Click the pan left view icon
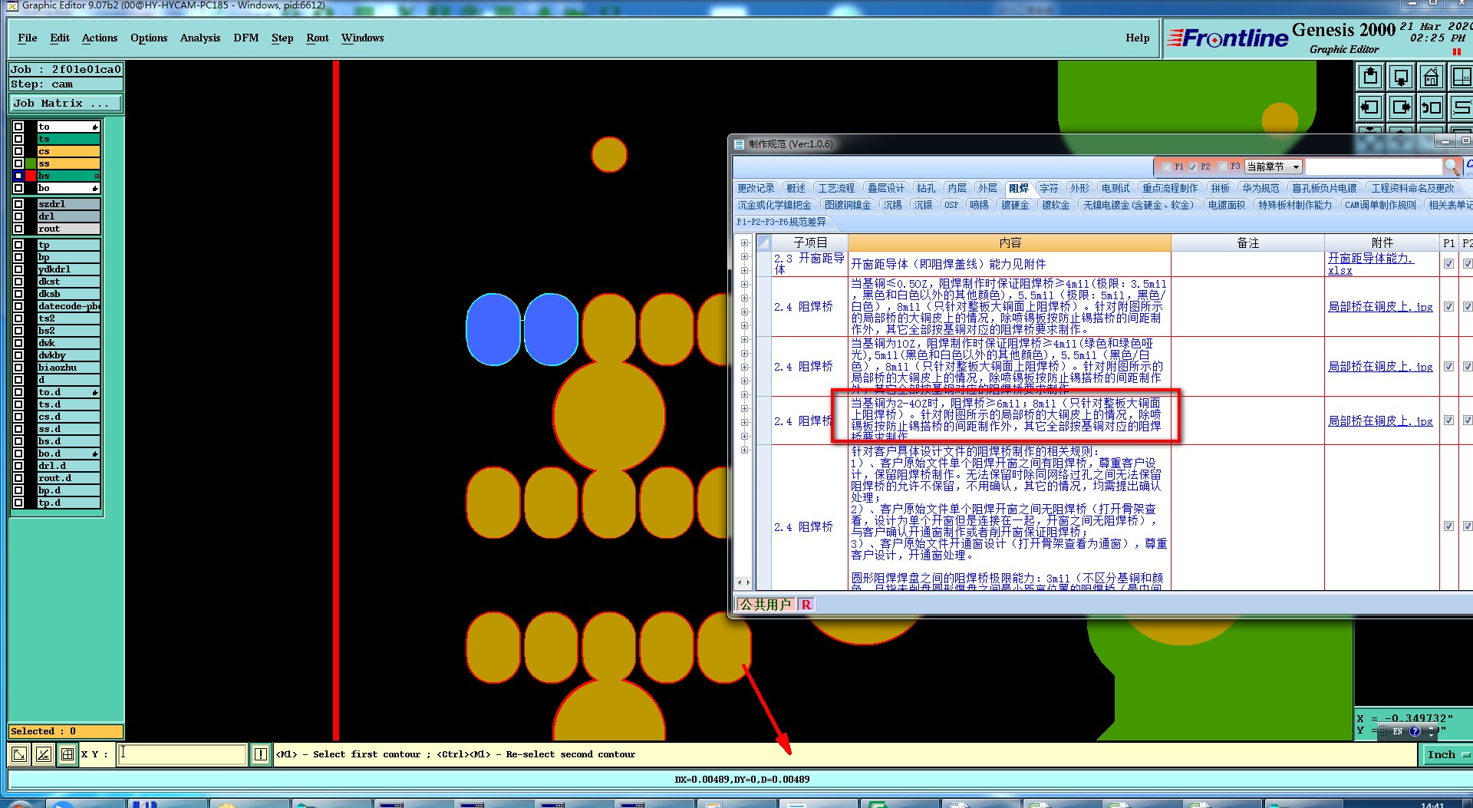1473x808 pixels. (1370, 107)
